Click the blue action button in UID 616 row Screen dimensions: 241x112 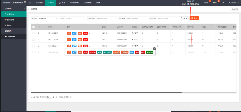pyautogui.click(x=74, y=33)
